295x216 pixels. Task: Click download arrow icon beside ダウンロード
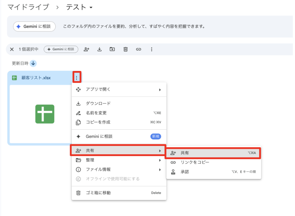pos(78,103)
